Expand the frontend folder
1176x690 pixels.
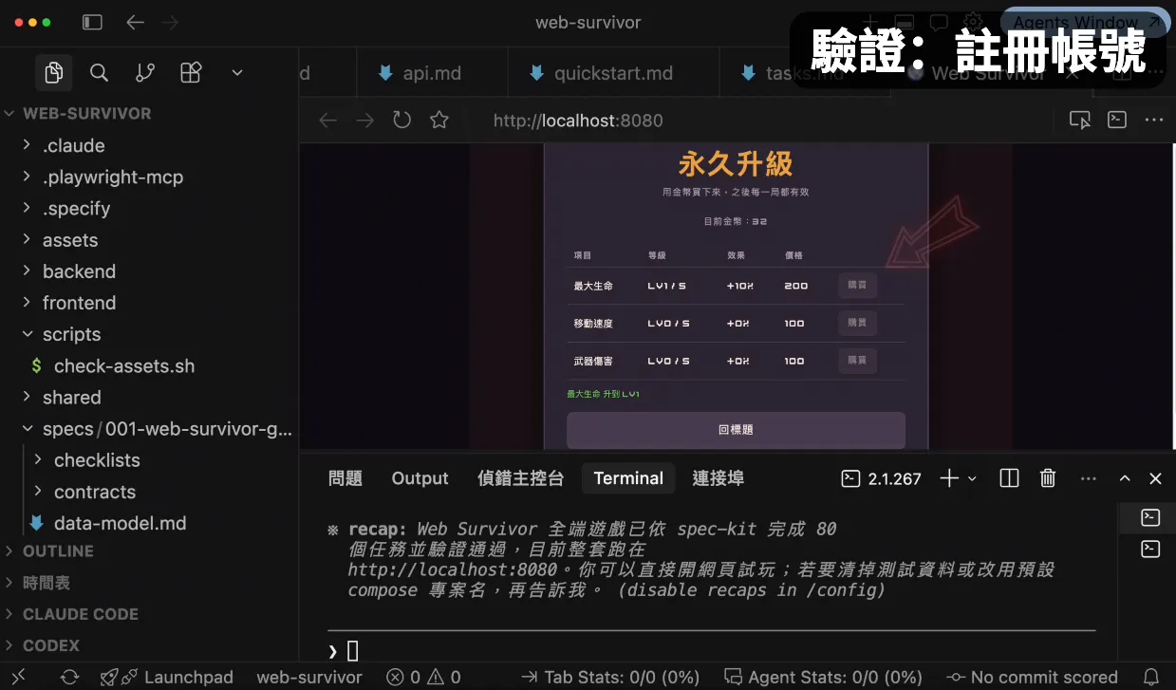[149, 303]
